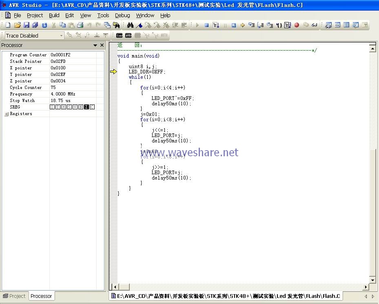Toggle the I flag in SREG
This screenshot has width=379, height=304.
[x=52, y=107]
